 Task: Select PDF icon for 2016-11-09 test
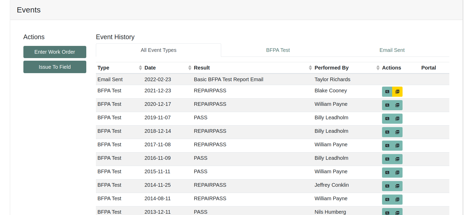click(397, 159)
